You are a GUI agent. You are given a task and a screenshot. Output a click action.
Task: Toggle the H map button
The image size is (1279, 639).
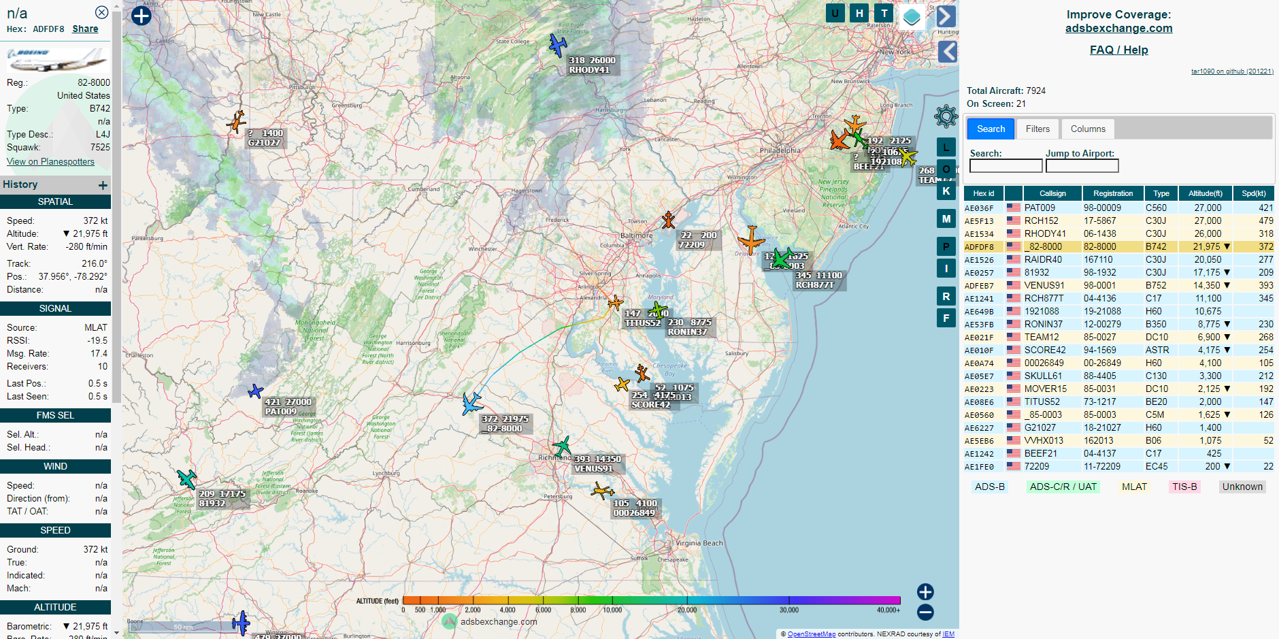click(859, 13)
